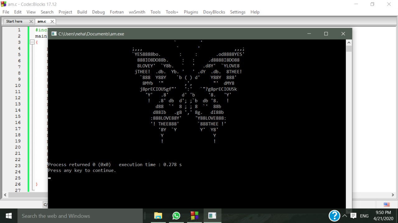Click the 'Process returned 0 (0x0)' console text
Screen dimensions: 398x223
[79, 165]
